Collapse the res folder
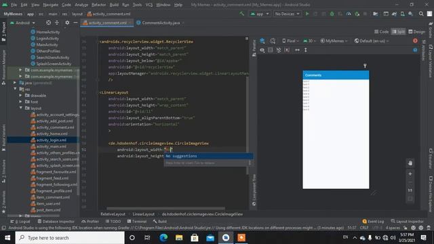The width and height of the screenshot is (434, 244). [x=15, y=89]
